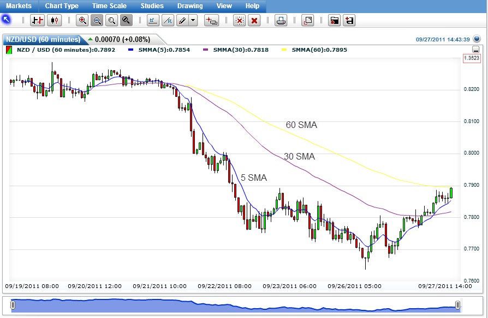This screenshot has height=318, width=488.
Task: Collapse the chart legend with minimize button
Action: point(475,50)
